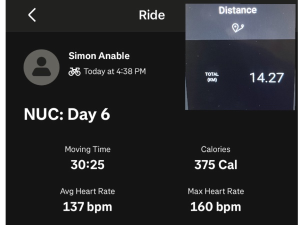The height and width of the screenshot is (225, 300).
Task: Select the "Avg Heart Rate" label
Action: [87, 191]
